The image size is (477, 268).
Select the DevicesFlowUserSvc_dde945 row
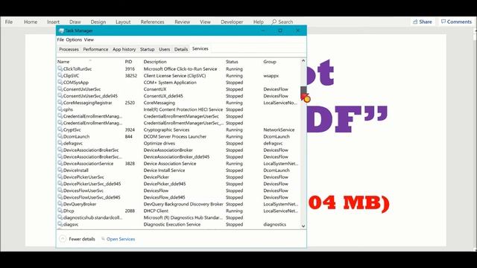(x=179, y=197)
